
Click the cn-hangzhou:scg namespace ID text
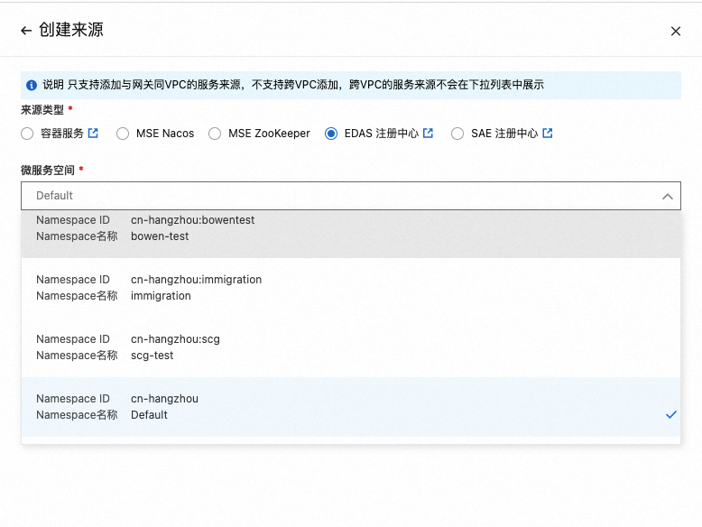point(175,339)
